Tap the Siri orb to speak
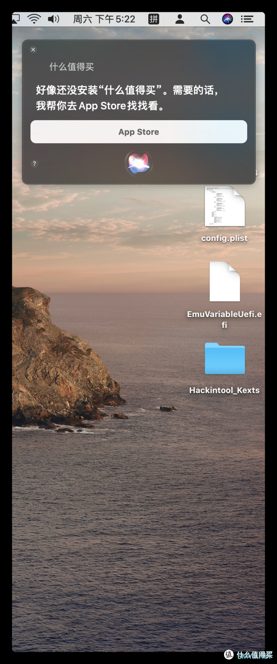The height and width of the screenshot is (664, 277). [138, 163]
